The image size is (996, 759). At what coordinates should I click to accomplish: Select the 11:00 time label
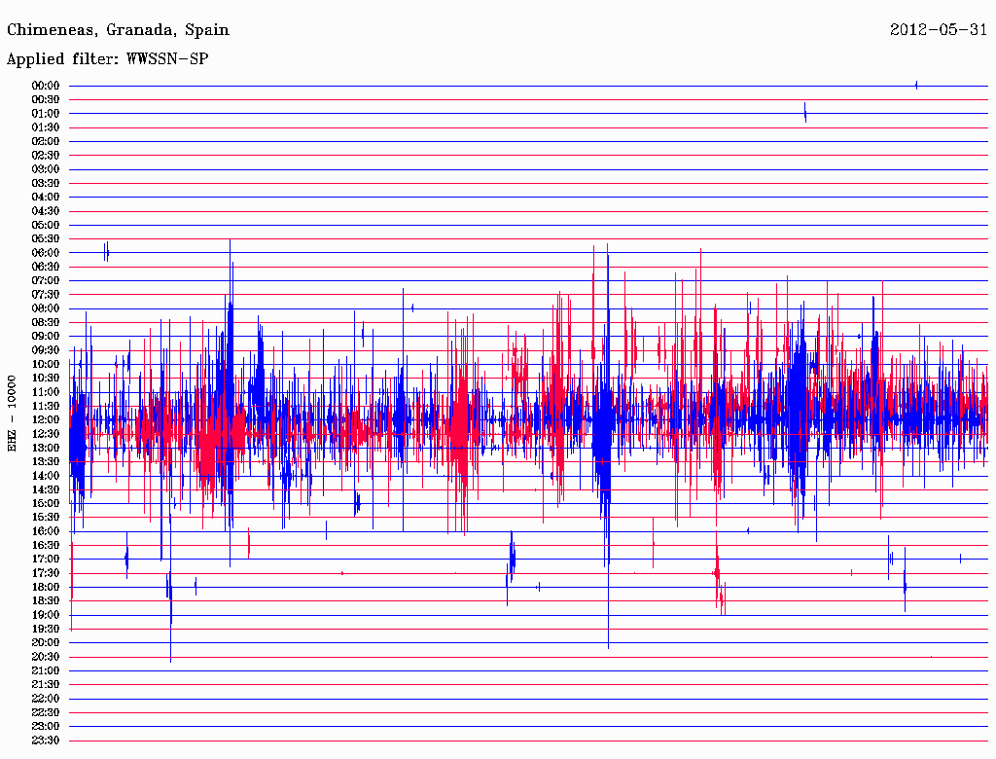pyautogui.click(x=45, y=392)
